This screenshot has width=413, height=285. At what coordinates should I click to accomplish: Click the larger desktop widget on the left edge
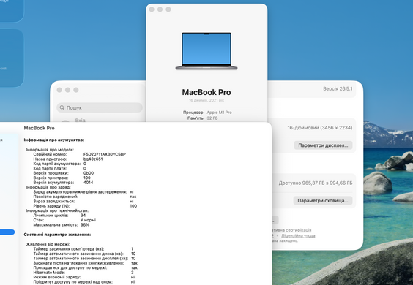[x=11, y=58]
